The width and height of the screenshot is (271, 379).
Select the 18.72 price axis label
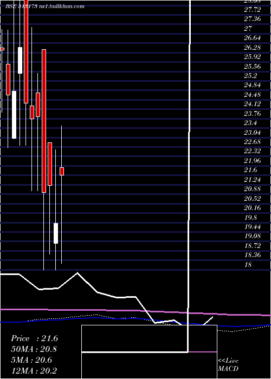pos(253,246)
